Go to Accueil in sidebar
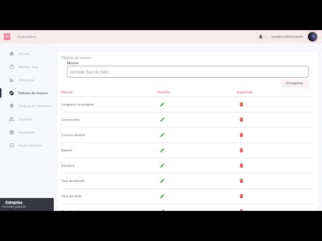The height and width of the screenshot is (241, 322). click(24, 54)
